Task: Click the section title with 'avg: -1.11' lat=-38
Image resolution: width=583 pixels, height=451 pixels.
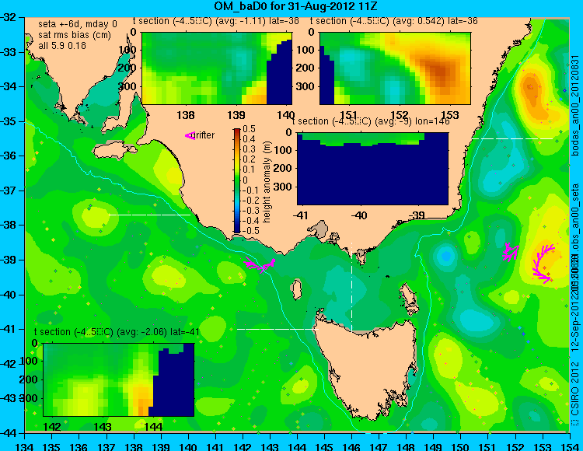Action: (216, 21)
